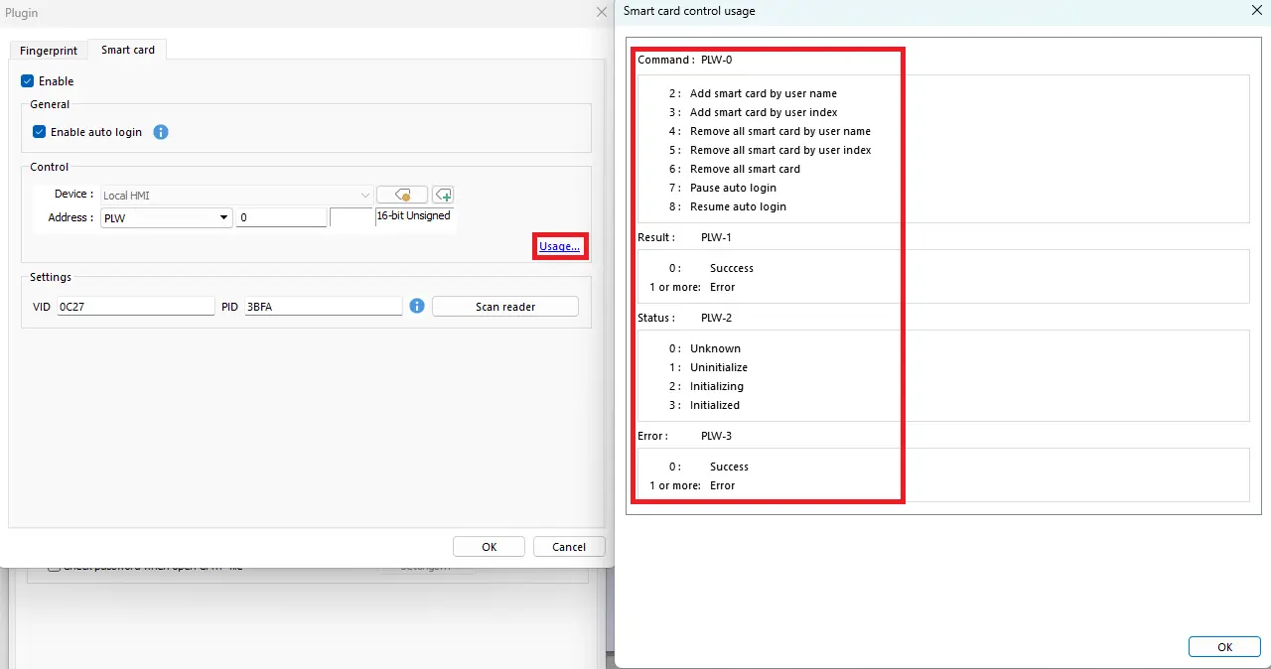
Task: Cancel the Plugin dialog
Action: [568, 546]
